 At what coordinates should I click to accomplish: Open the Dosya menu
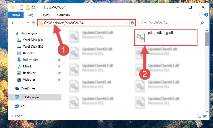(16, 15)
